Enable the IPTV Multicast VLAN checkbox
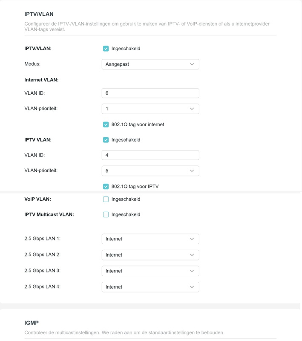This screenshot has width=302, height=341. [x=106, y=214]
